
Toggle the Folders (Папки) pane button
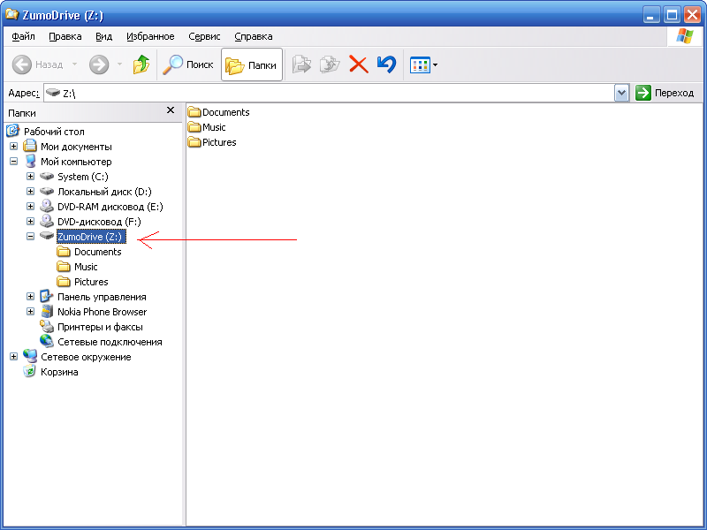(252, 64)
